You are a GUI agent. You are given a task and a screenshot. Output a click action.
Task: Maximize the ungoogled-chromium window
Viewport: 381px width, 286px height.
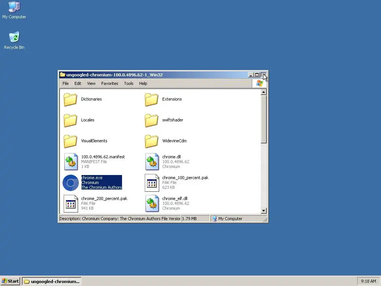257,75
